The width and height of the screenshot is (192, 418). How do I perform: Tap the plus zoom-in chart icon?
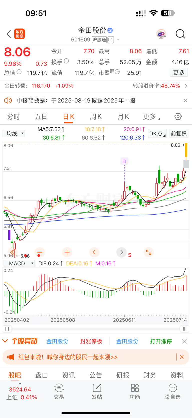point(67,252)
